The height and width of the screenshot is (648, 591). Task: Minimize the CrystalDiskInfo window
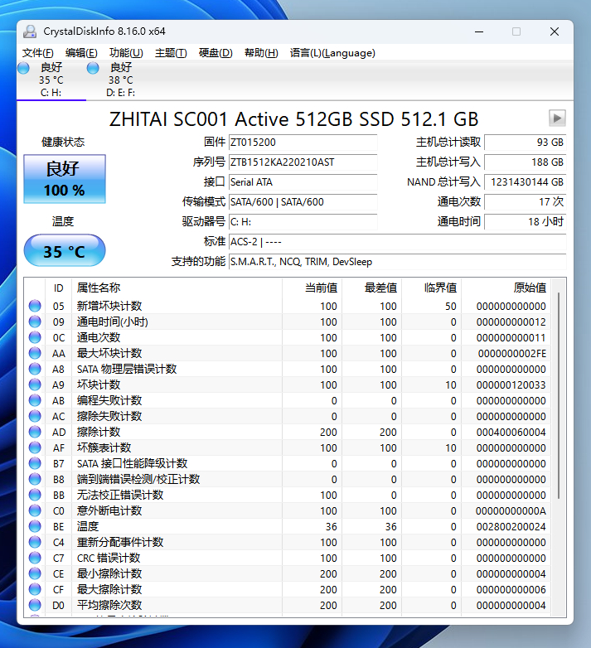tap(479, 31)
